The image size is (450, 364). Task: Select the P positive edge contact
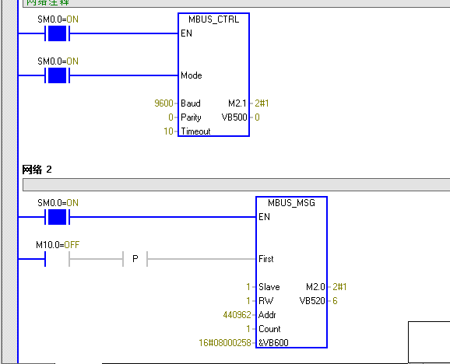coord(135,259)
